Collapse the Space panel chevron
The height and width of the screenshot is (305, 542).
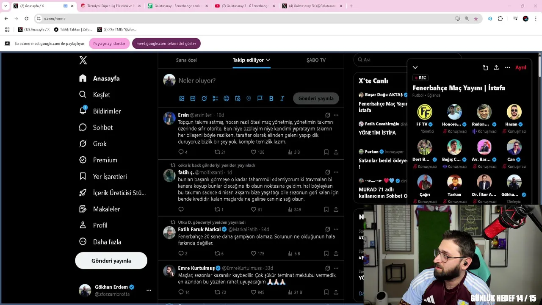tap(415, 68)
